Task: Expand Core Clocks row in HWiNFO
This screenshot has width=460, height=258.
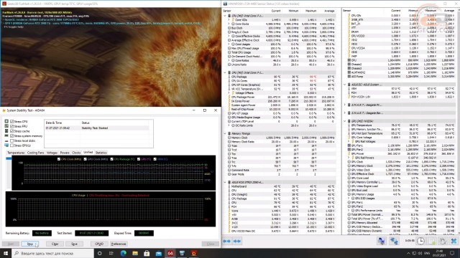Action: [229, 24]
